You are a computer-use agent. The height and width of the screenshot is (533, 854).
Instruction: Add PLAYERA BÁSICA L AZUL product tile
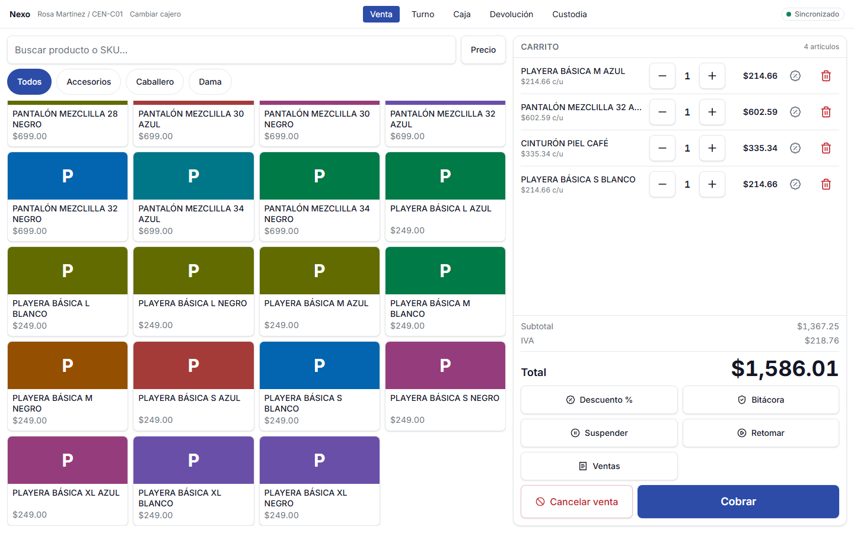445,197
